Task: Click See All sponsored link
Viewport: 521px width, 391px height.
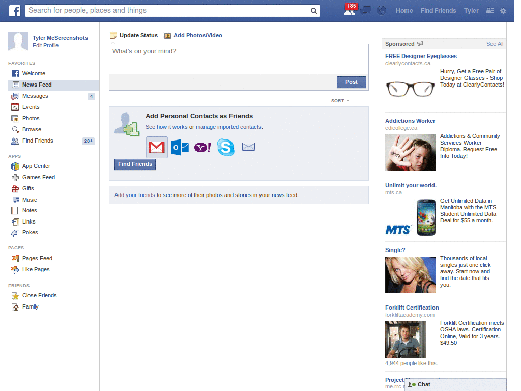Action: [495, 44]
